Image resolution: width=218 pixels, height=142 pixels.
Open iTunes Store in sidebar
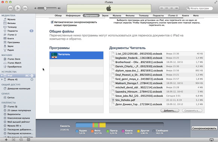[14, 59]
